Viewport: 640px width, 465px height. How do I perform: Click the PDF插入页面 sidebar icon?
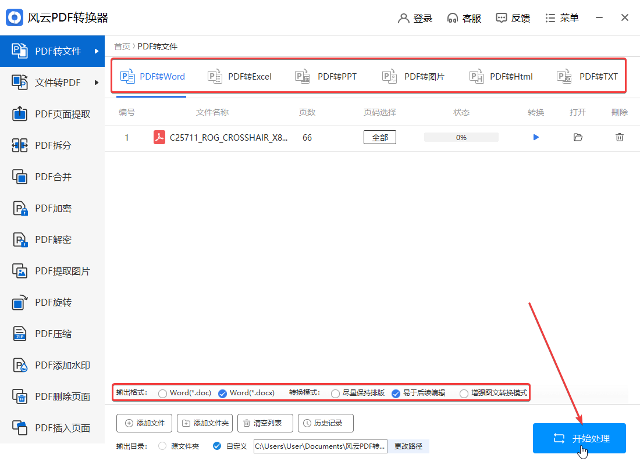coord(20,428)
